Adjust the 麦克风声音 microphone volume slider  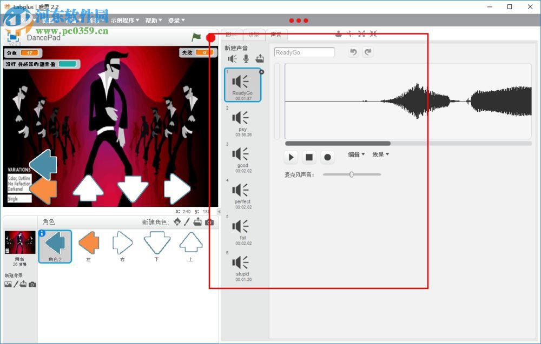352,174
